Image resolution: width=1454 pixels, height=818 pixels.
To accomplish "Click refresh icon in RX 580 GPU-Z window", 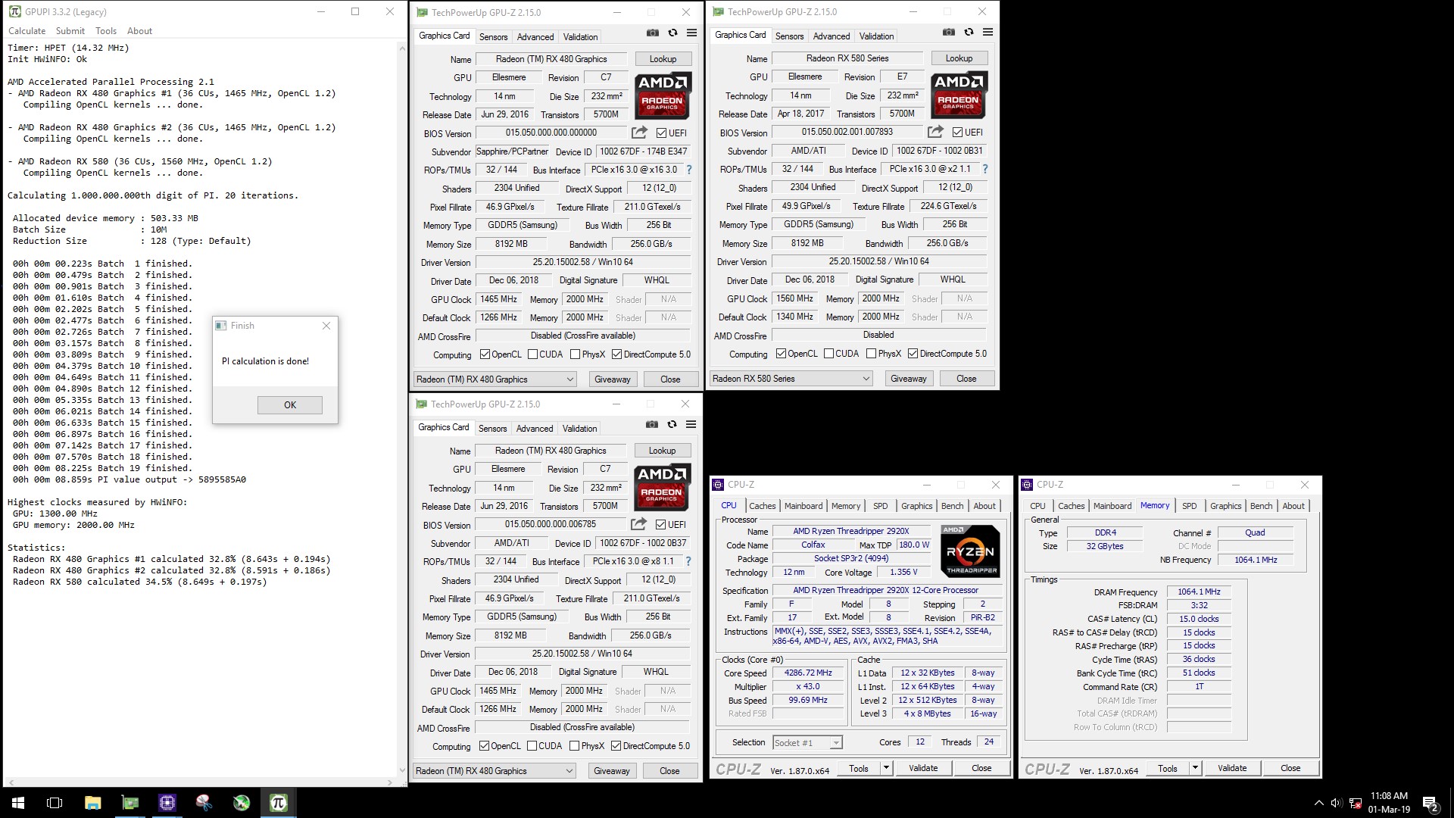I will click(969, 32).
